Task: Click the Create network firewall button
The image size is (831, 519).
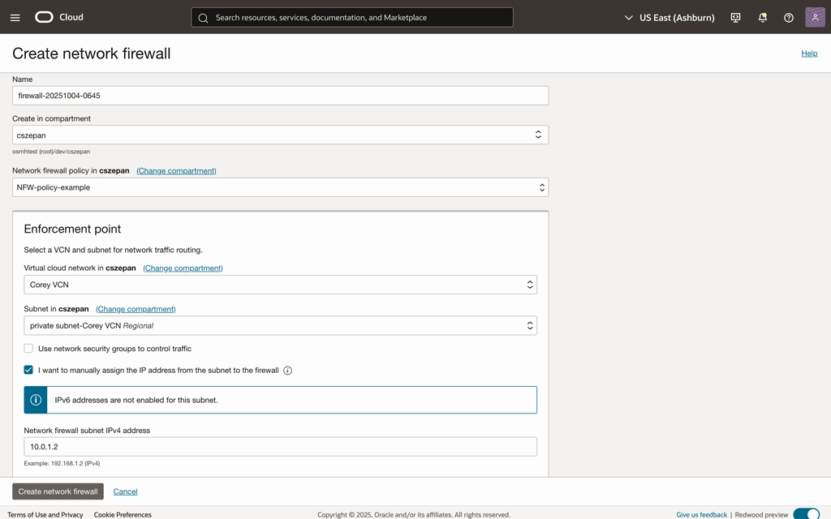Action: [x=58, y=491]
